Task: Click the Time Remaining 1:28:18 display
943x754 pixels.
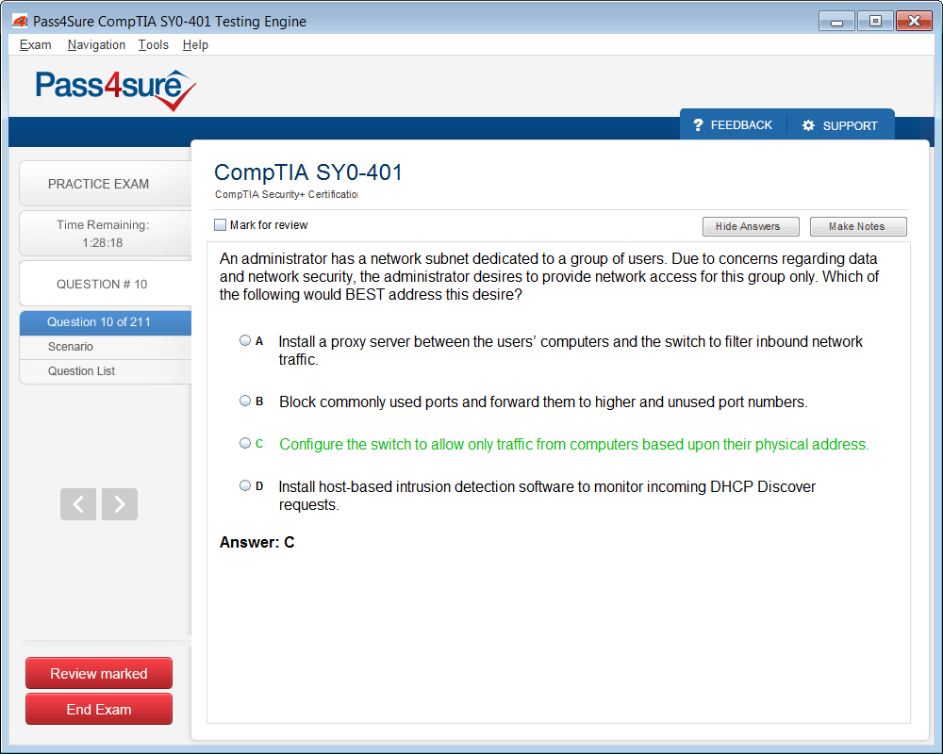Action: (x=106, y=234)
